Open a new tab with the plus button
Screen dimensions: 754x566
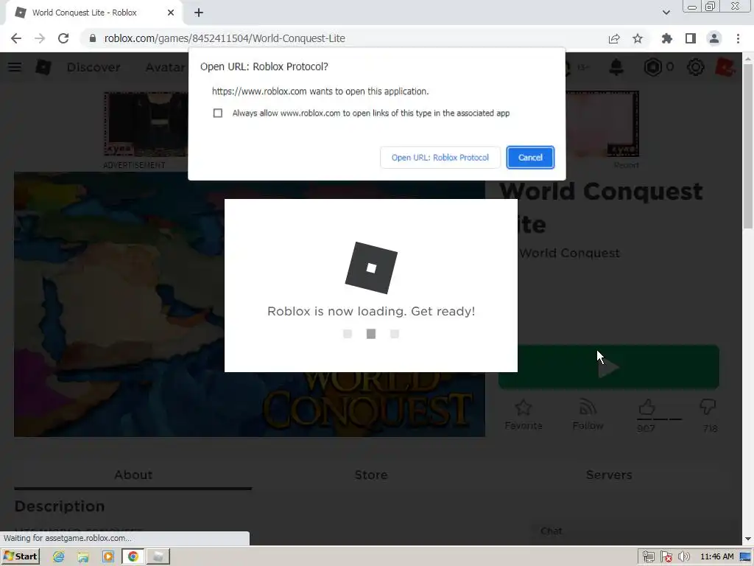(x=199, y=13)
